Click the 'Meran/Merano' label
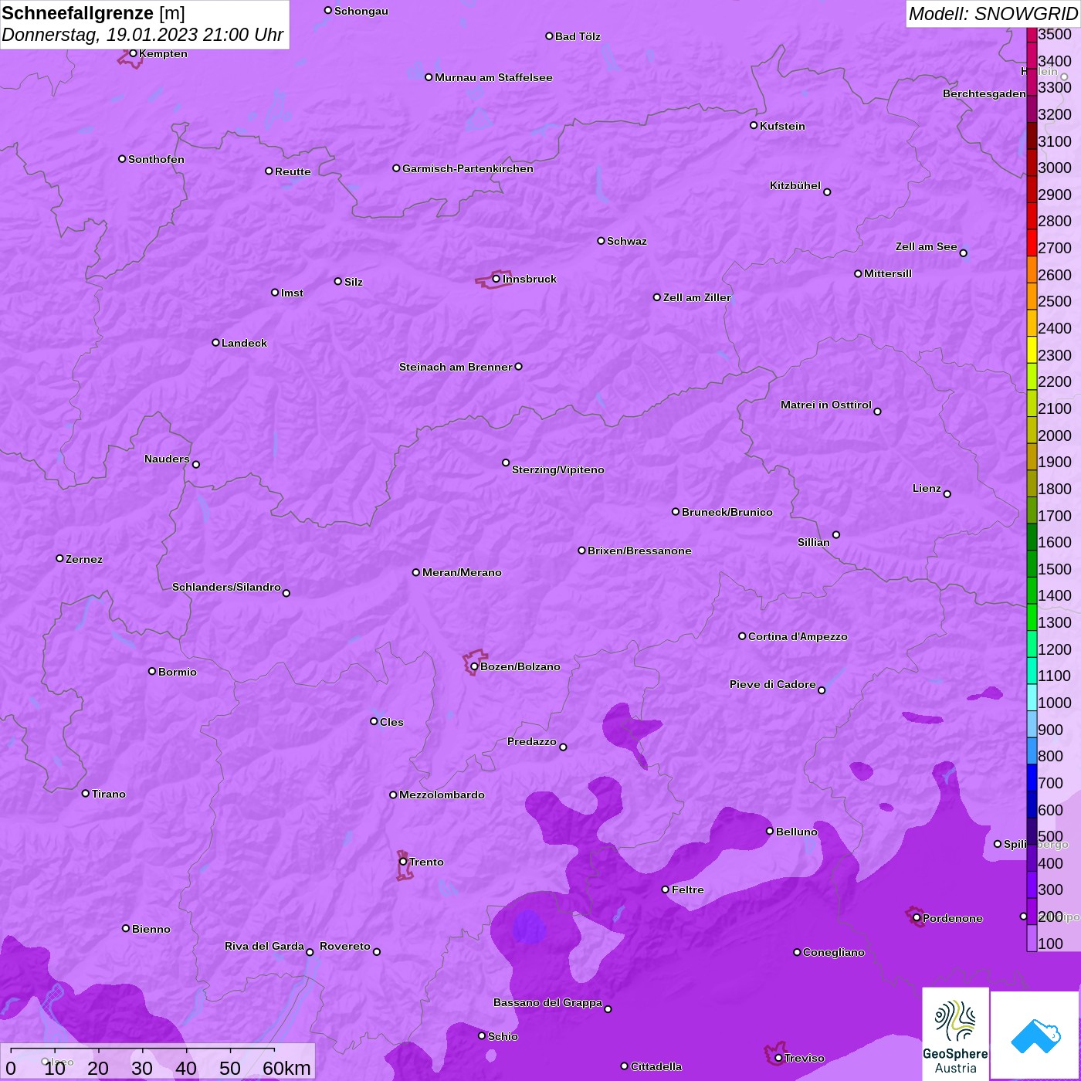 point(462,572)
